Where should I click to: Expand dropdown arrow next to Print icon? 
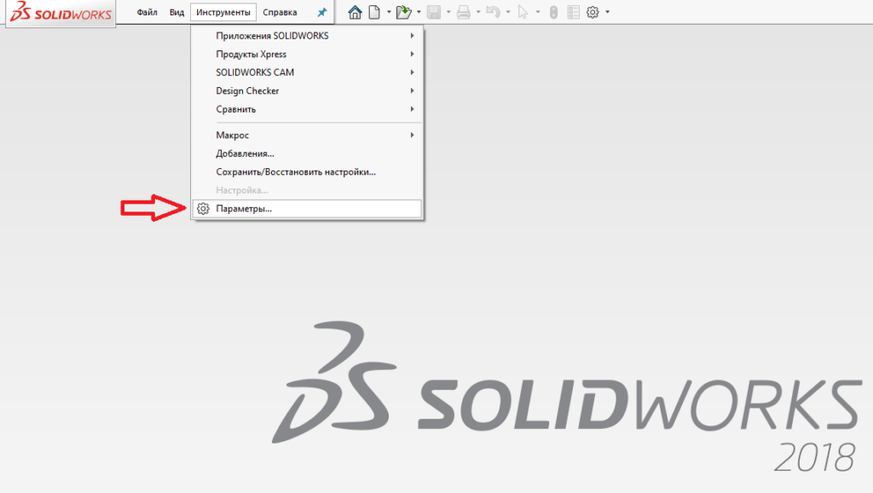(478, 12)
